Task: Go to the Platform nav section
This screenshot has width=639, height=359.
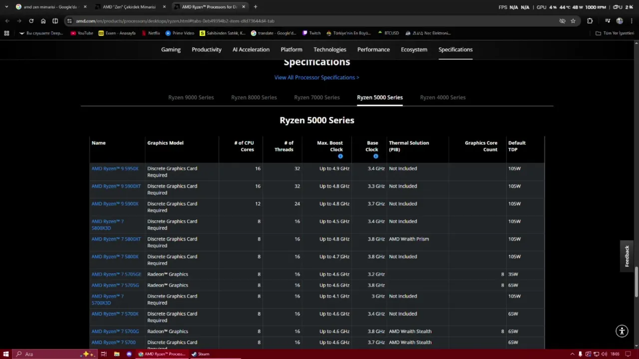Action: [x=292, y=49]
